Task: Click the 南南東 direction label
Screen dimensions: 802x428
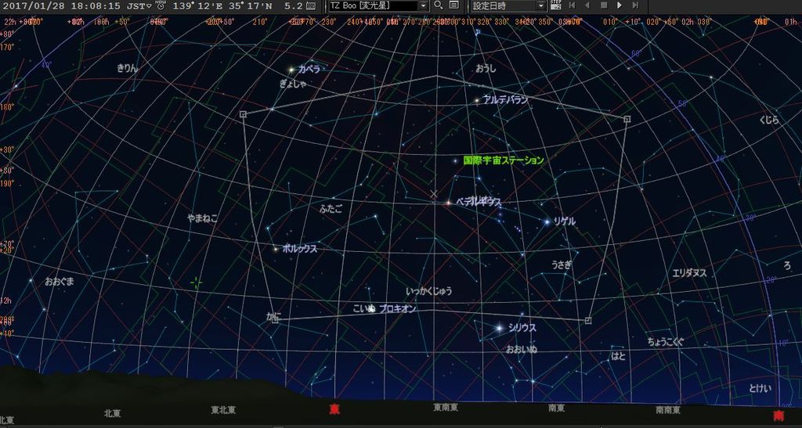Action: coord(668,410)
